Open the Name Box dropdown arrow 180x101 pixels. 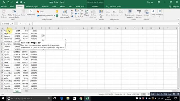(13, 24)
